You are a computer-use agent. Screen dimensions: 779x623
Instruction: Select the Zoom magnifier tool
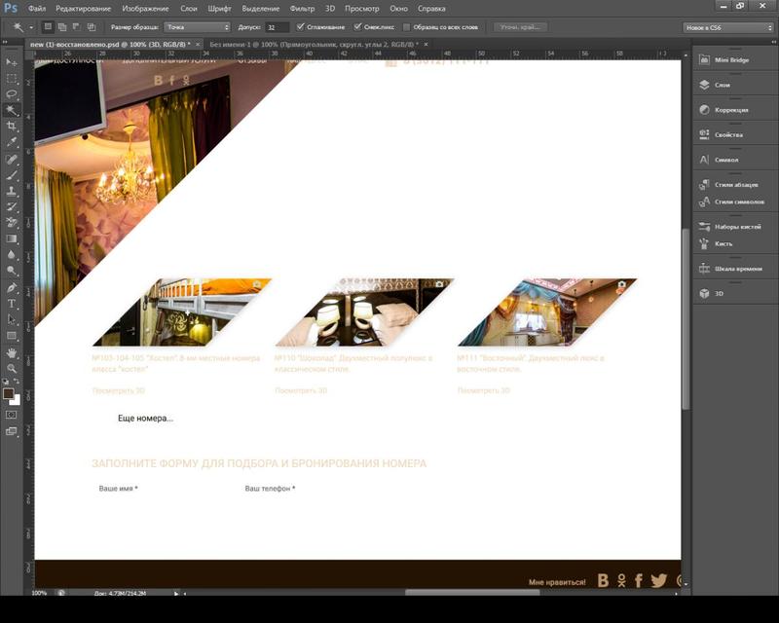pos(12,368)
